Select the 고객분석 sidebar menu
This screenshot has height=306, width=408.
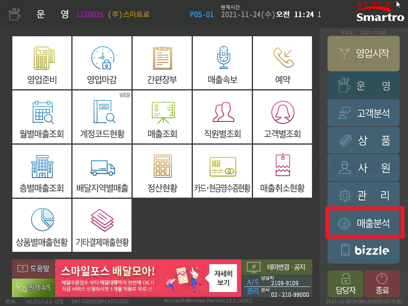click(x=363, y=113)
